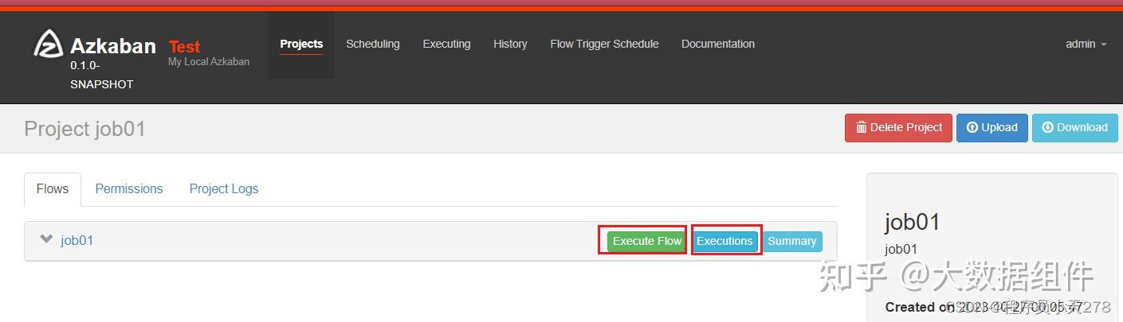Image resolution: width=1123 pixels, height=322 pixels.
Task: Click the '0.1.0- SNAPSHOT' version text
Action: 101,75
